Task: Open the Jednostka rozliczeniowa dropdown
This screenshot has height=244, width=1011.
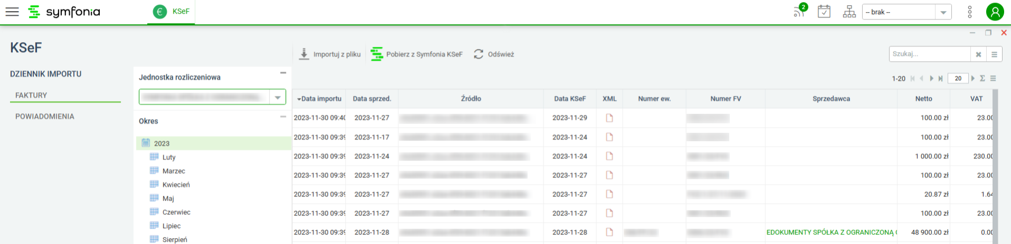Action: tap(278, 97)
